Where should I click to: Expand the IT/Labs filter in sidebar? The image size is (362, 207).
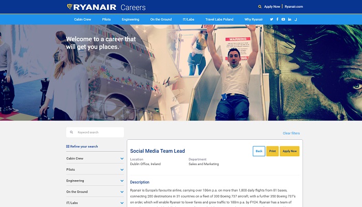tap(122, 203)
